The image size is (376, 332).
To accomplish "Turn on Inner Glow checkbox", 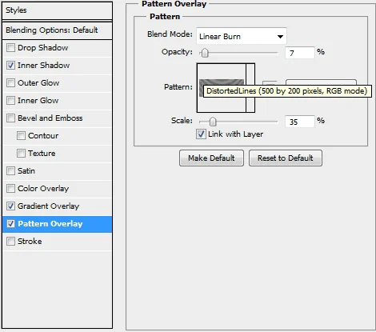I will (x=10, y=101).
